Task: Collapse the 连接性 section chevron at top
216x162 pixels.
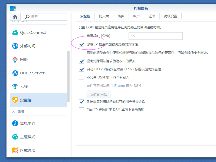Action: tap(14, 21)
